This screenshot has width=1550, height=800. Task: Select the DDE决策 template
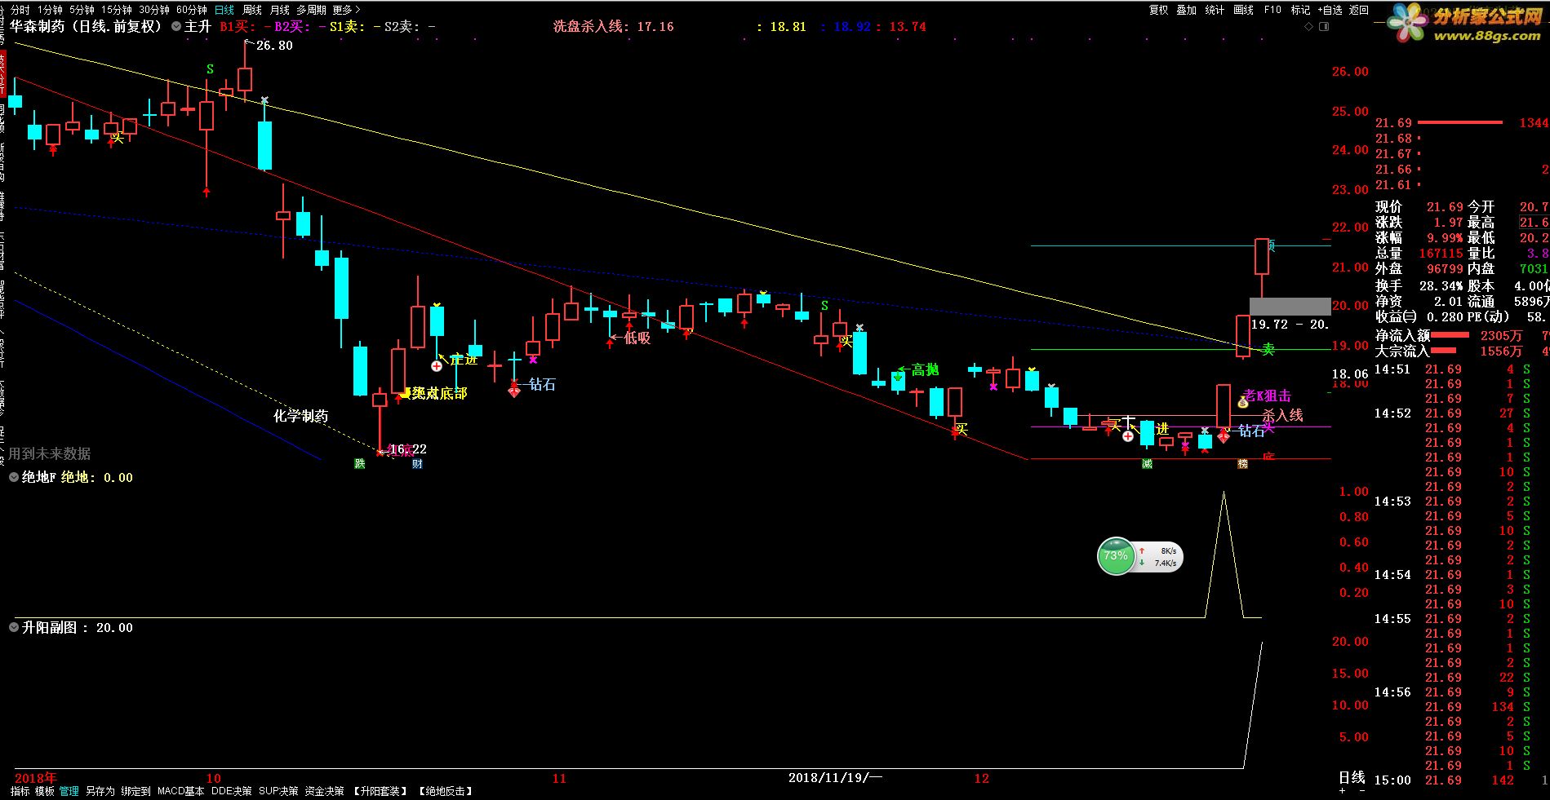pos(232,791)
